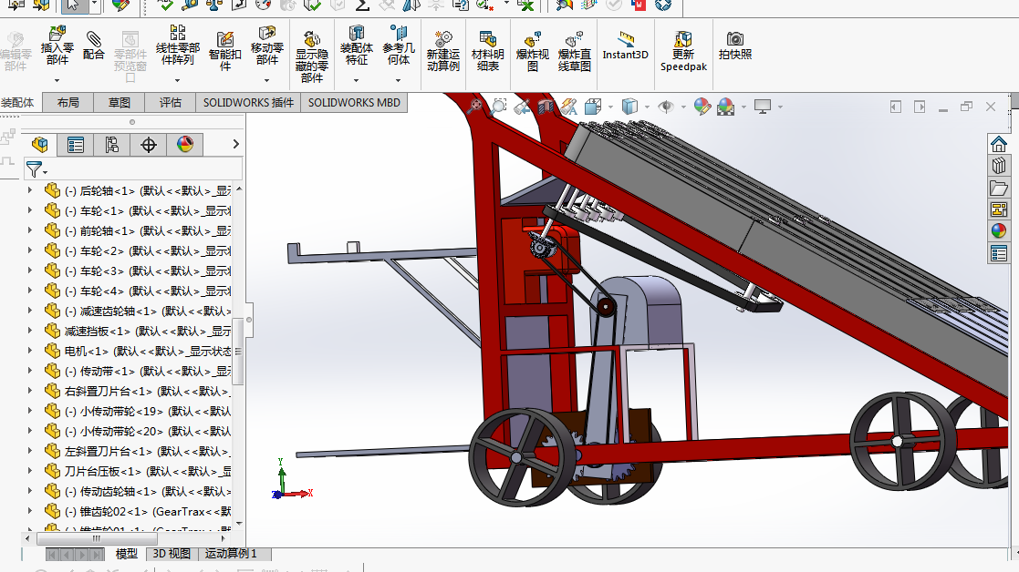This screenshot has height=572, width=1019.
Task: Toggle Instant3D mode
Action: coord(625,45)
